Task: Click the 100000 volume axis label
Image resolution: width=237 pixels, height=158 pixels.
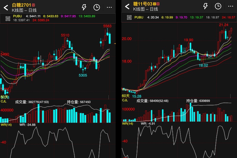Action: (128, 109)
